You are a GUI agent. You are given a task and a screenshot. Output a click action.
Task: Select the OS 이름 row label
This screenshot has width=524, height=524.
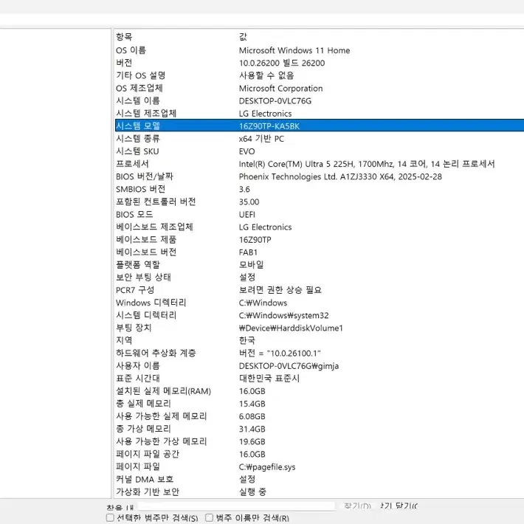tap(131, 50)
